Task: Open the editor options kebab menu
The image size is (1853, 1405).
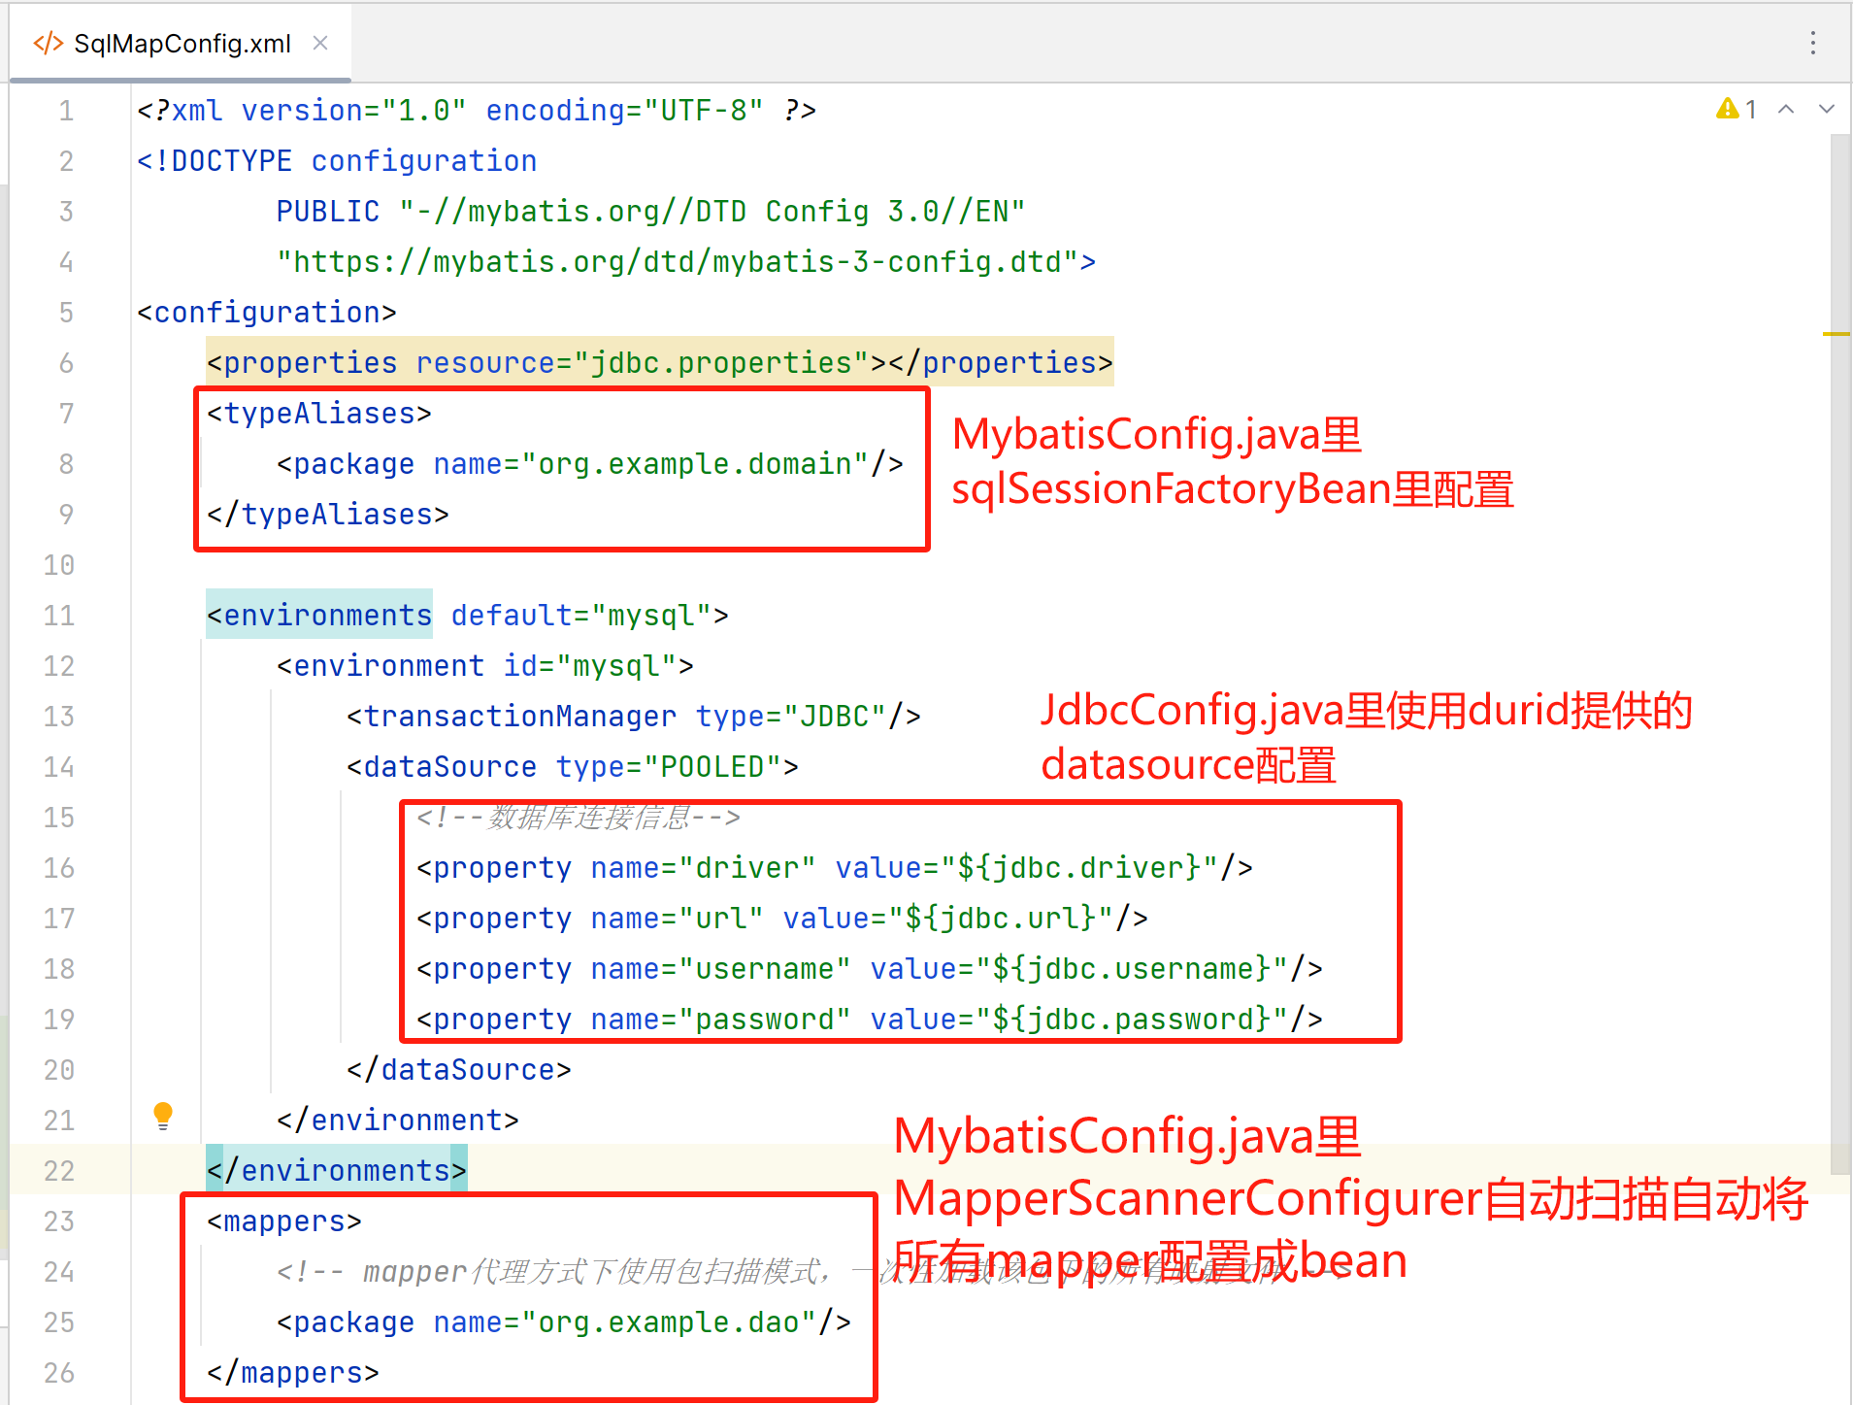Action: [1813, 43]
